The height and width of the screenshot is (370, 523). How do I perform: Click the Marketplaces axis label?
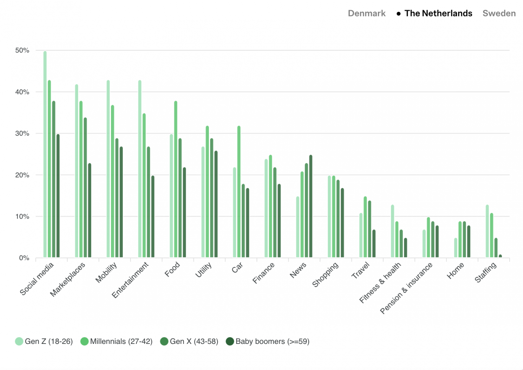[x=68, y=279]
